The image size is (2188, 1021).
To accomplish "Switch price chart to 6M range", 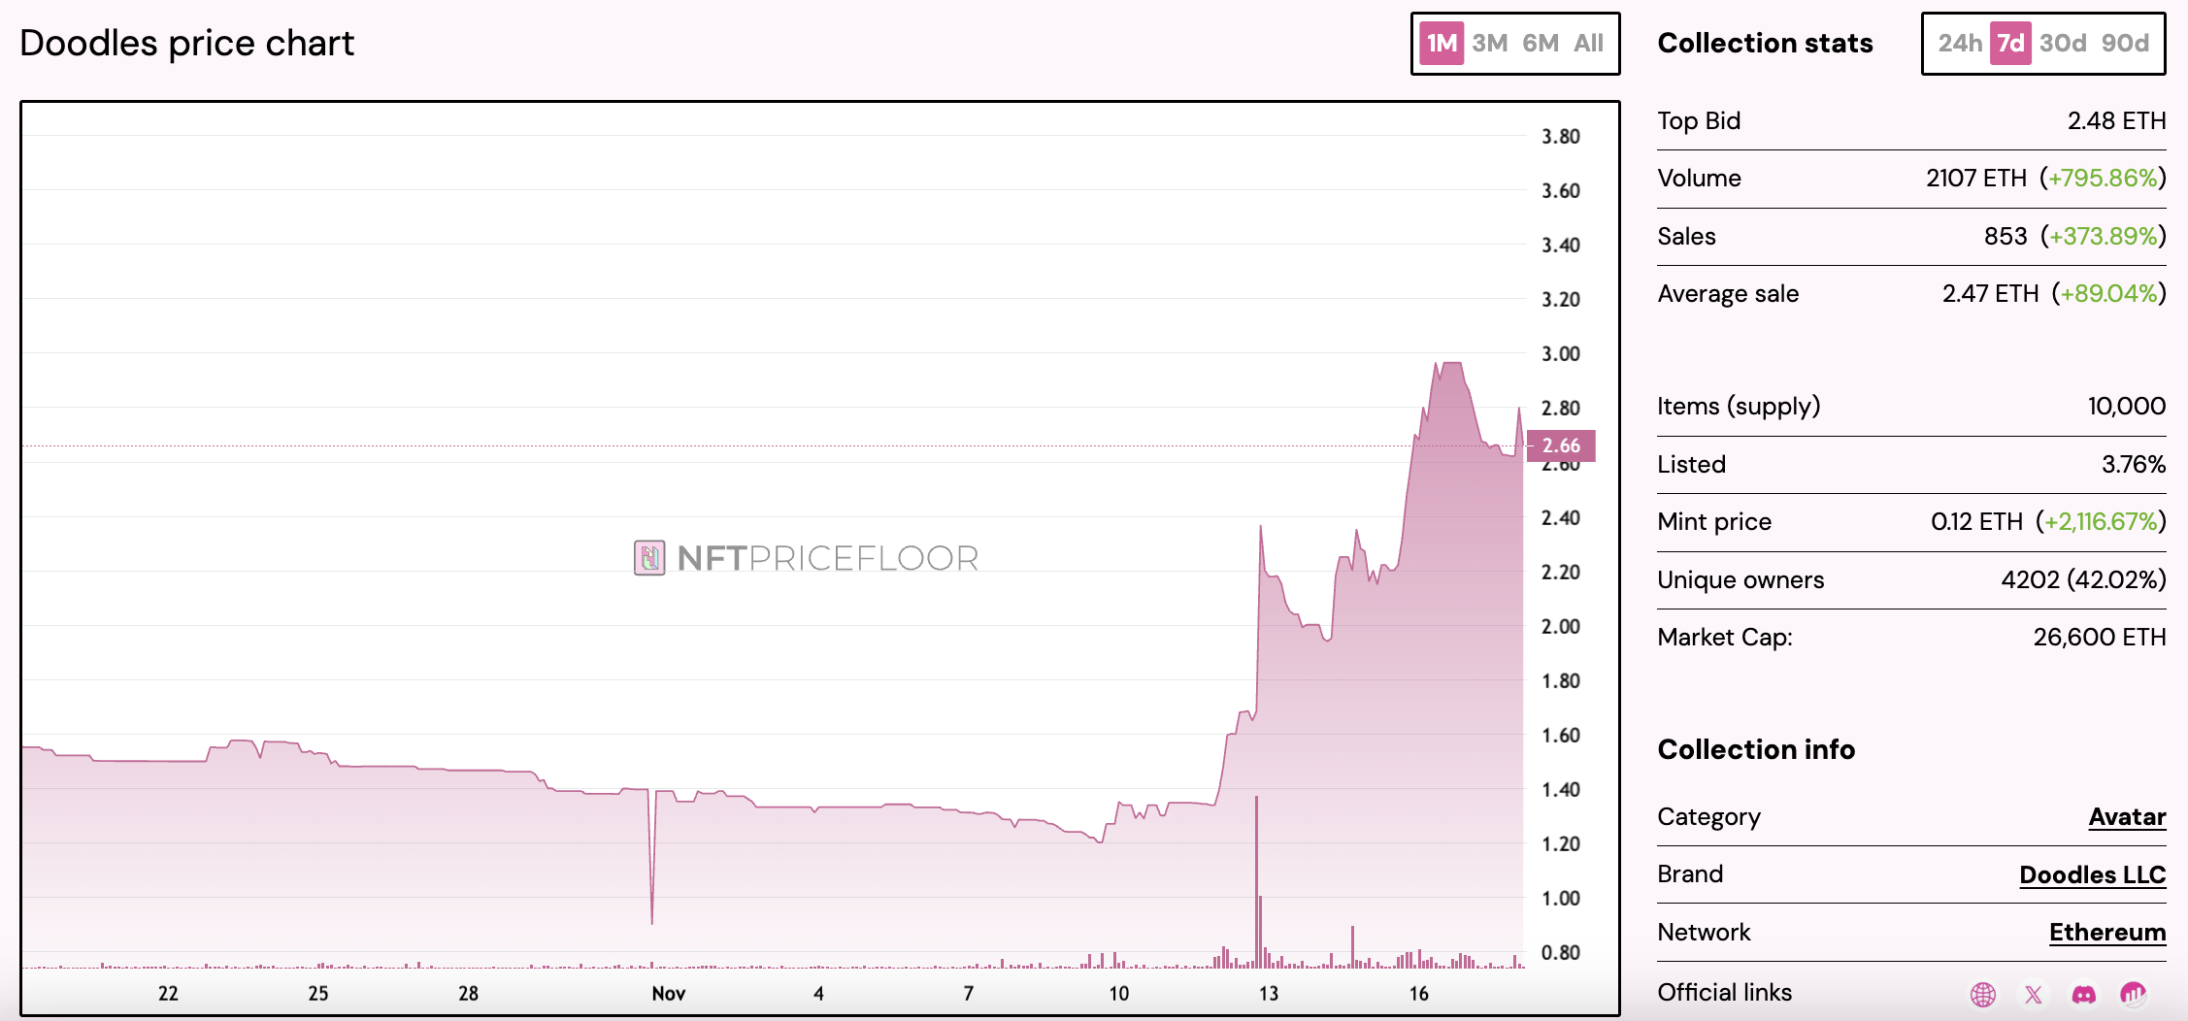I will pos(1541,44).
